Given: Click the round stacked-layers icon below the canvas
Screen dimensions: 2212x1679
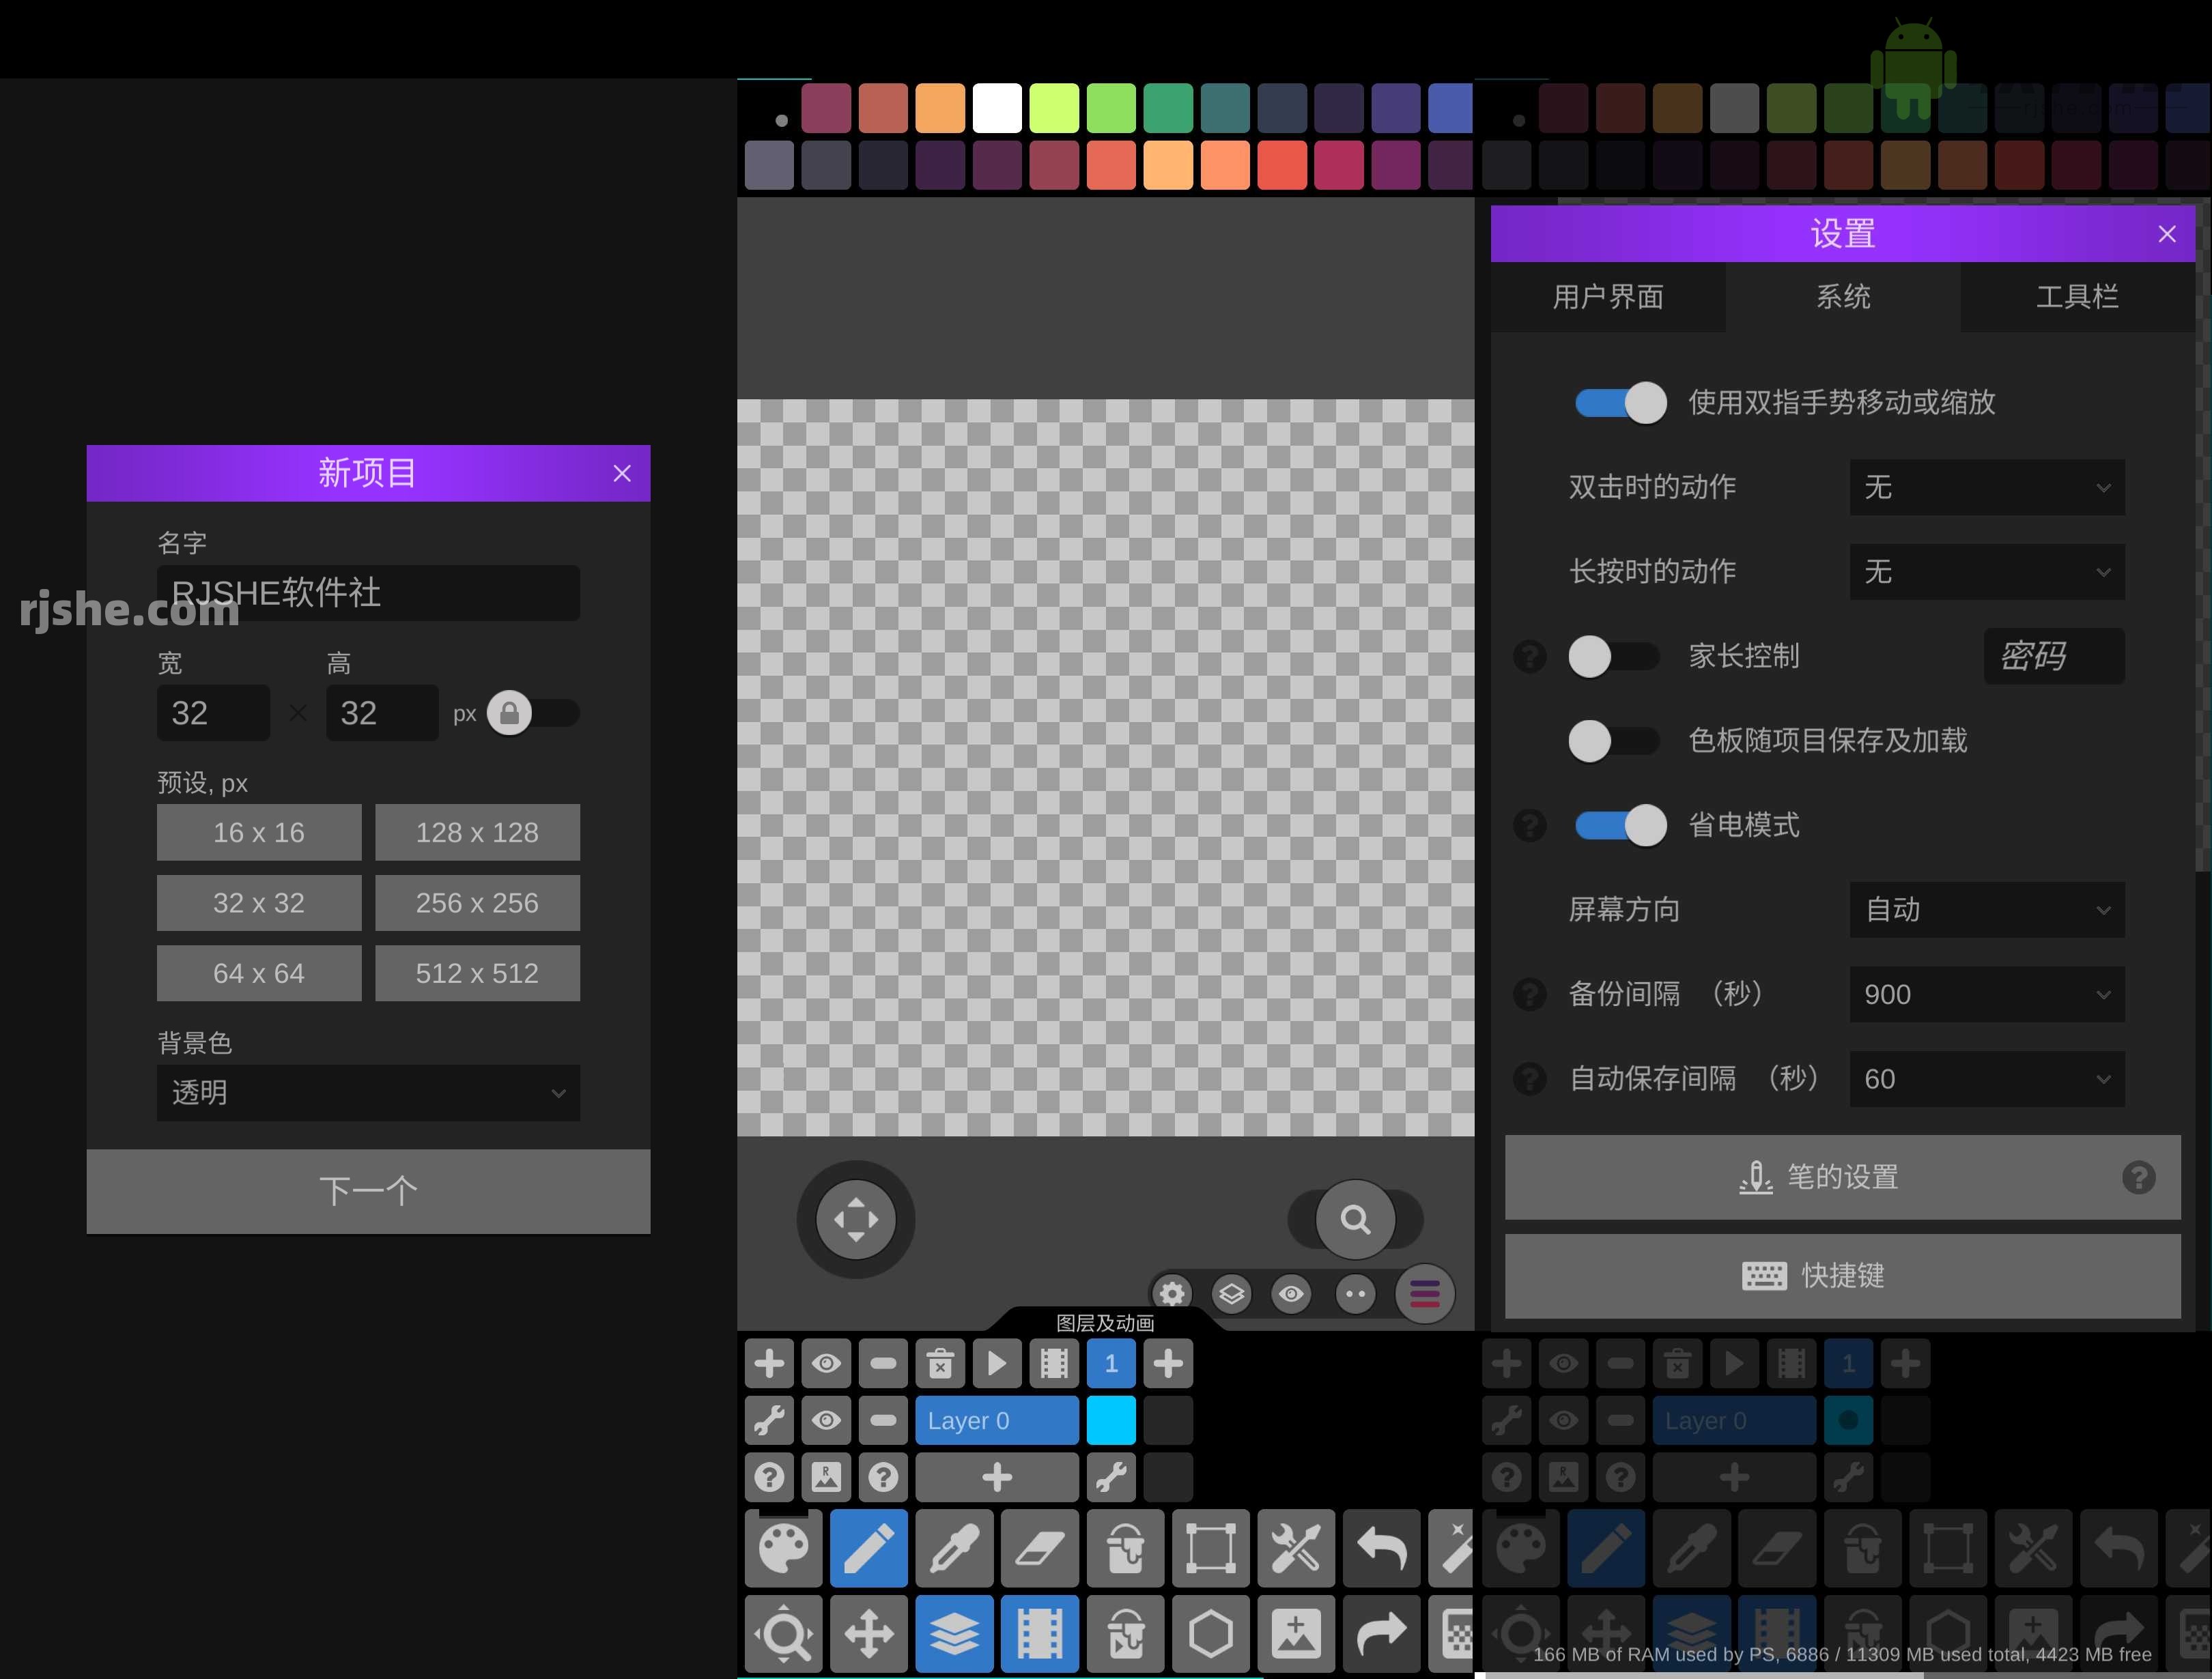Looking at the screenshot, I should point(1231,1294).
